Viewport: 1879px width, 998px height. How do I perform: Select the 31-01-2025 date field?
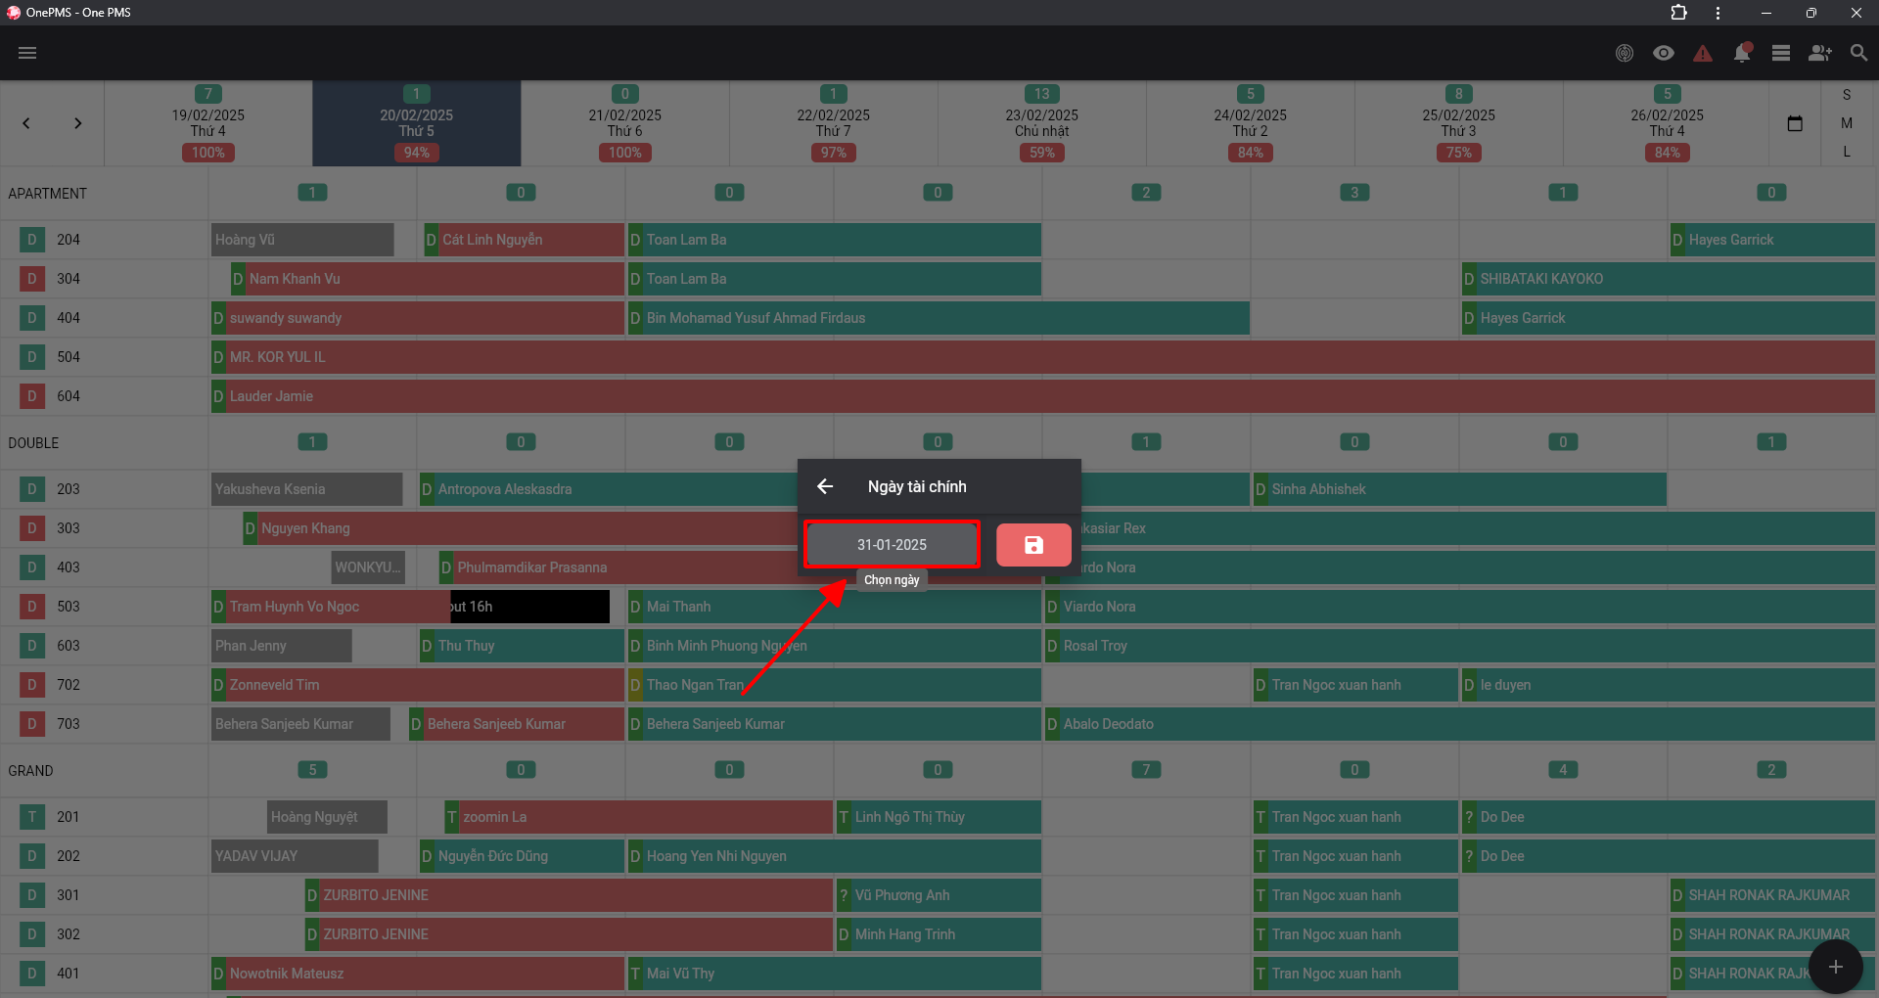[x=892, y=545]
